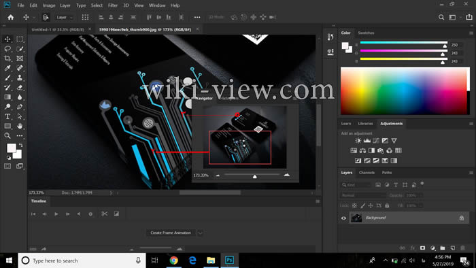This screenshot has width=476, height=268.
Task: Add a Brightness/Contrast adjustment
Action: (x=358, y=141)
